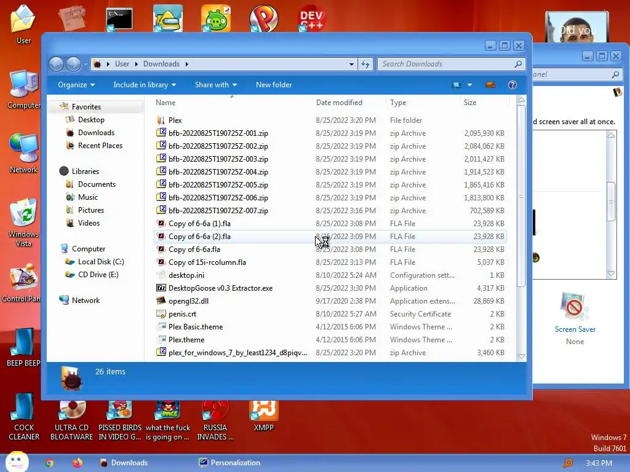Open the Share with dropdown

tap(216, 85)
